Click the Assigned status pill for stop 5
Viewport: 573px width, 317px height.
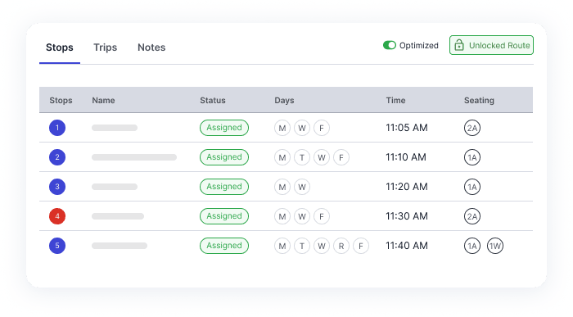click(x=224, y=246)
